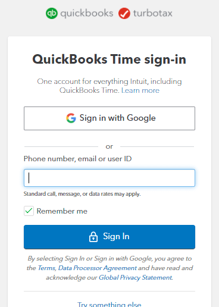This screenshot has height=307, width=219.
Task: Click the 'Phone number, email or user ID' label
Action: click(x=77, y=159)
